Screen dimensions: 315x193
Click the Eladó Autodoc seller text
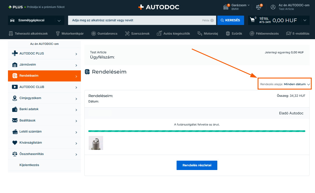click(x=291, y=113)
